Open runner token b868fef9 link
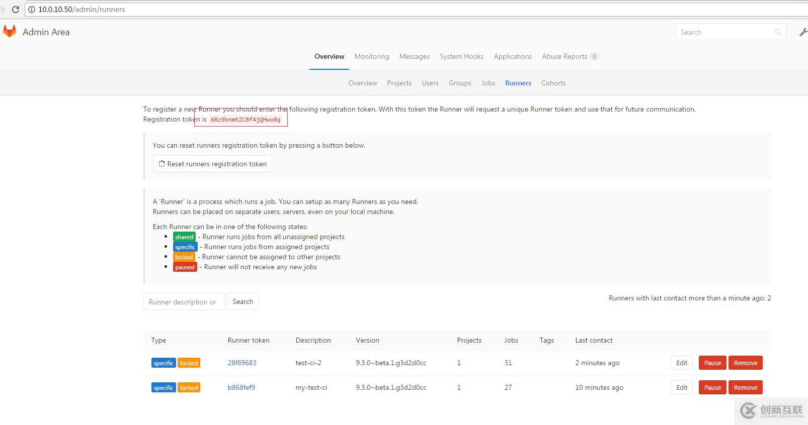This screenshot has width=808, height=425. coord(241,387)
